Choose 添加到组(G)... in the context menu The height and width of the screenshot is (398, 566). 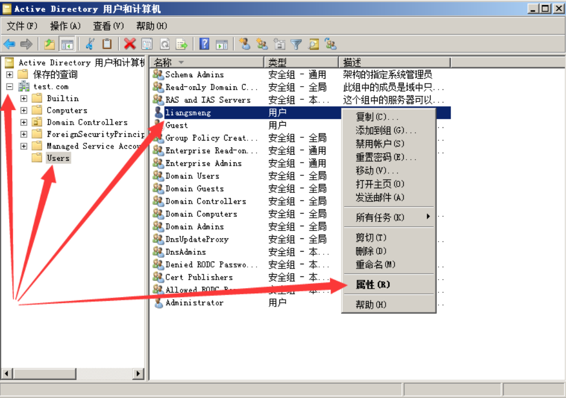coord(389,130)
